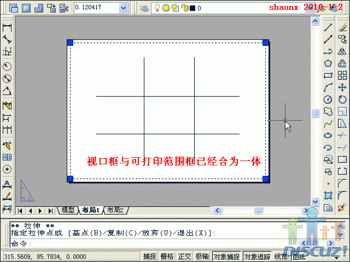Toggle layer 0 lock icon
The image size is (350, 262).
(x=184, y=8)
